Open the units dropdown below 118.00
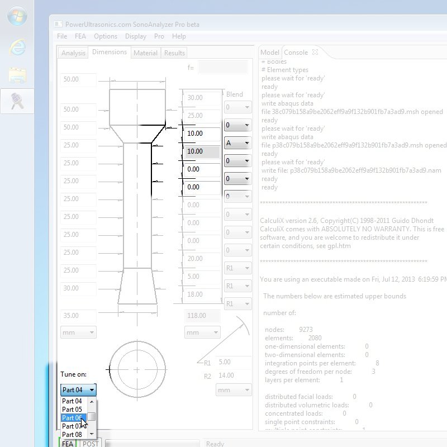Screen dimensions: 447x447 click(202, 332)
